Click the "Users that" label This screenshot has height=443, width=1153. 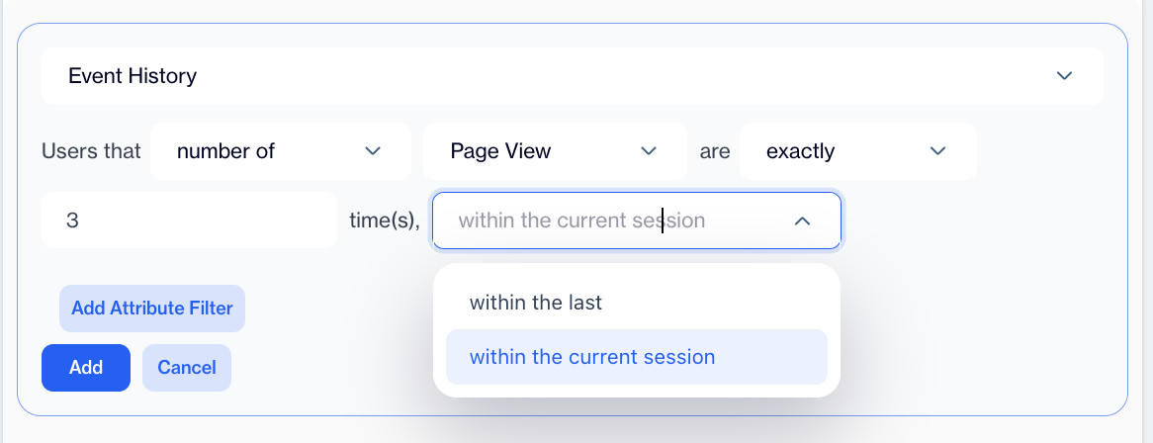tap(91, 151)
